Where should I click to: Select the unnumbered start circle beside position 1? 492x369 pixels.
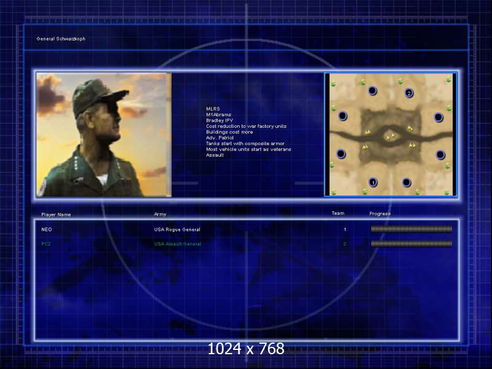407,182
